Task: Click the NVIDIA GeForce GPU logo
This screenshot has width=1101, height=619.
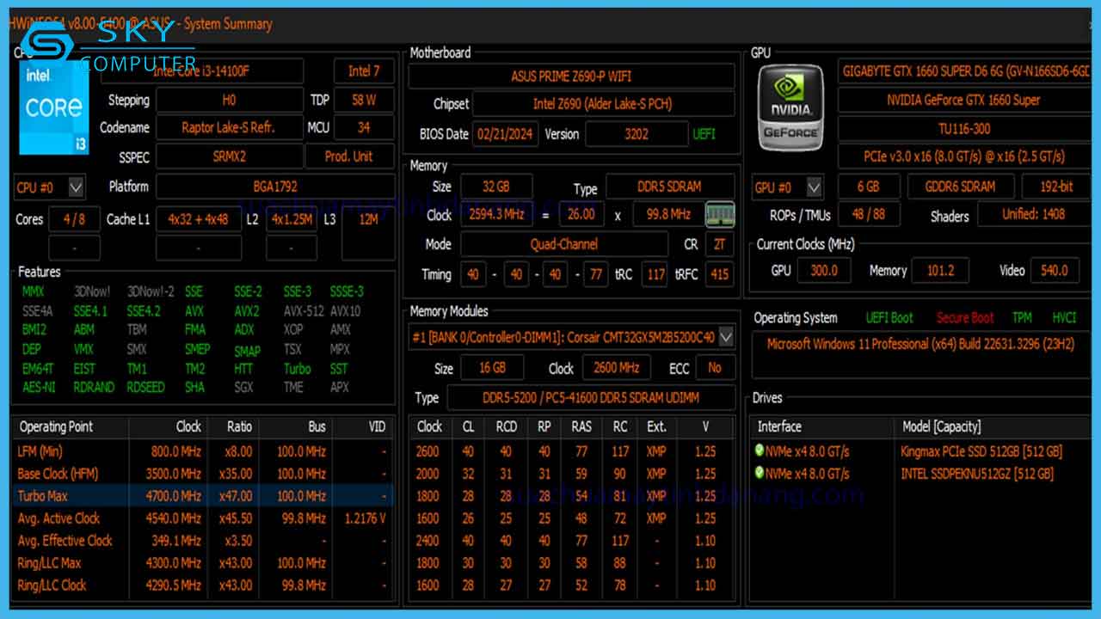Action: pyautogui.click(x=789, y=107)
